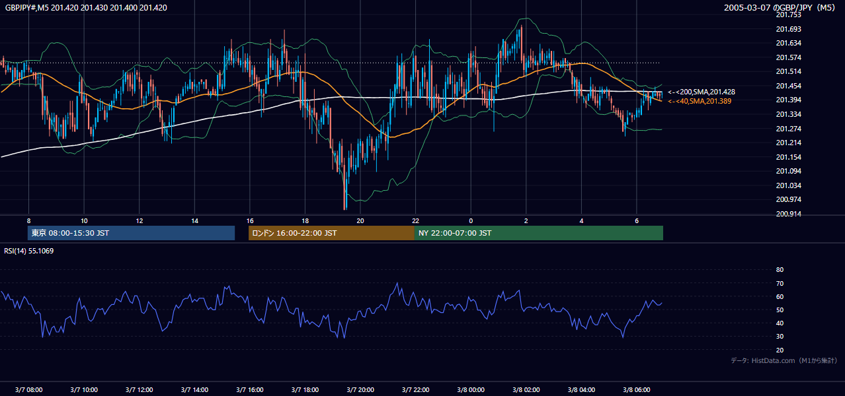
Task: Click the 3/7 18:00 time axis label
Action: pyautogui.click(x=305, y=389)
